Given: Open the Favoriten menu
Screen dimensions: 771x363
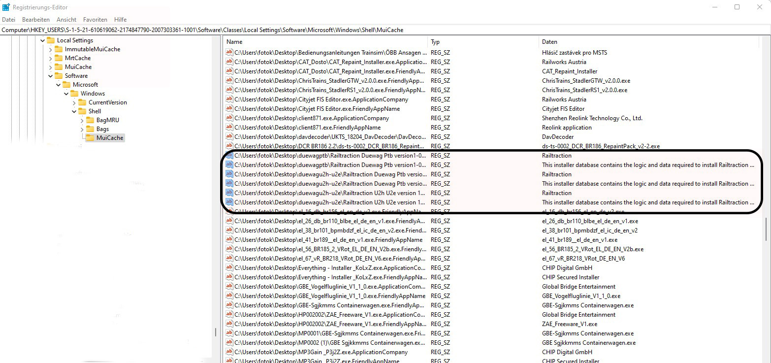Looking at the screenshot, I should (x=95, y=20).
